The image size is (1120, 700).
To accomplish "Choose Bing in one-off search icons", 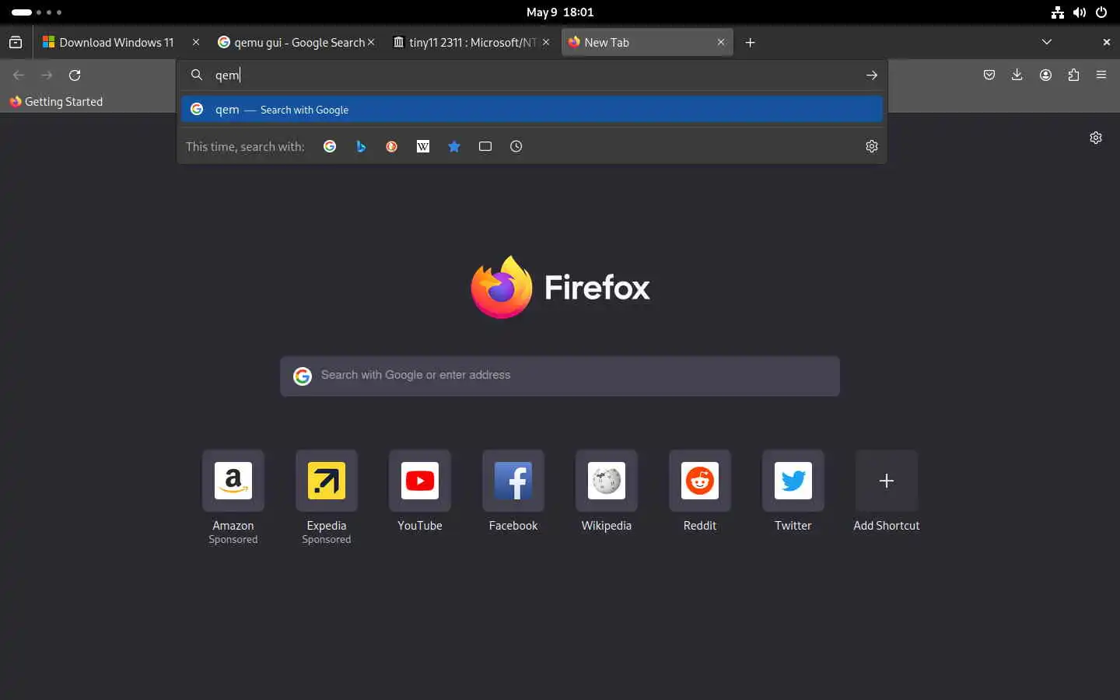I will coord(361,146).
